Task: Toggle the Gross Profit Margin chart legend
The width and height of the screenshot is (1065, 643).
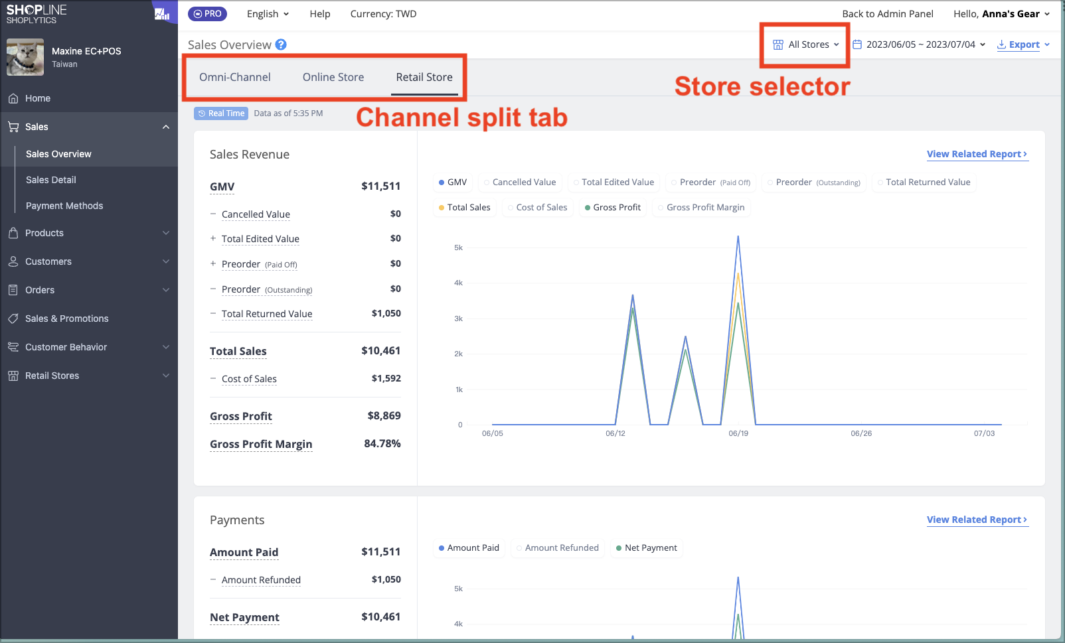Action: point(701,207)
